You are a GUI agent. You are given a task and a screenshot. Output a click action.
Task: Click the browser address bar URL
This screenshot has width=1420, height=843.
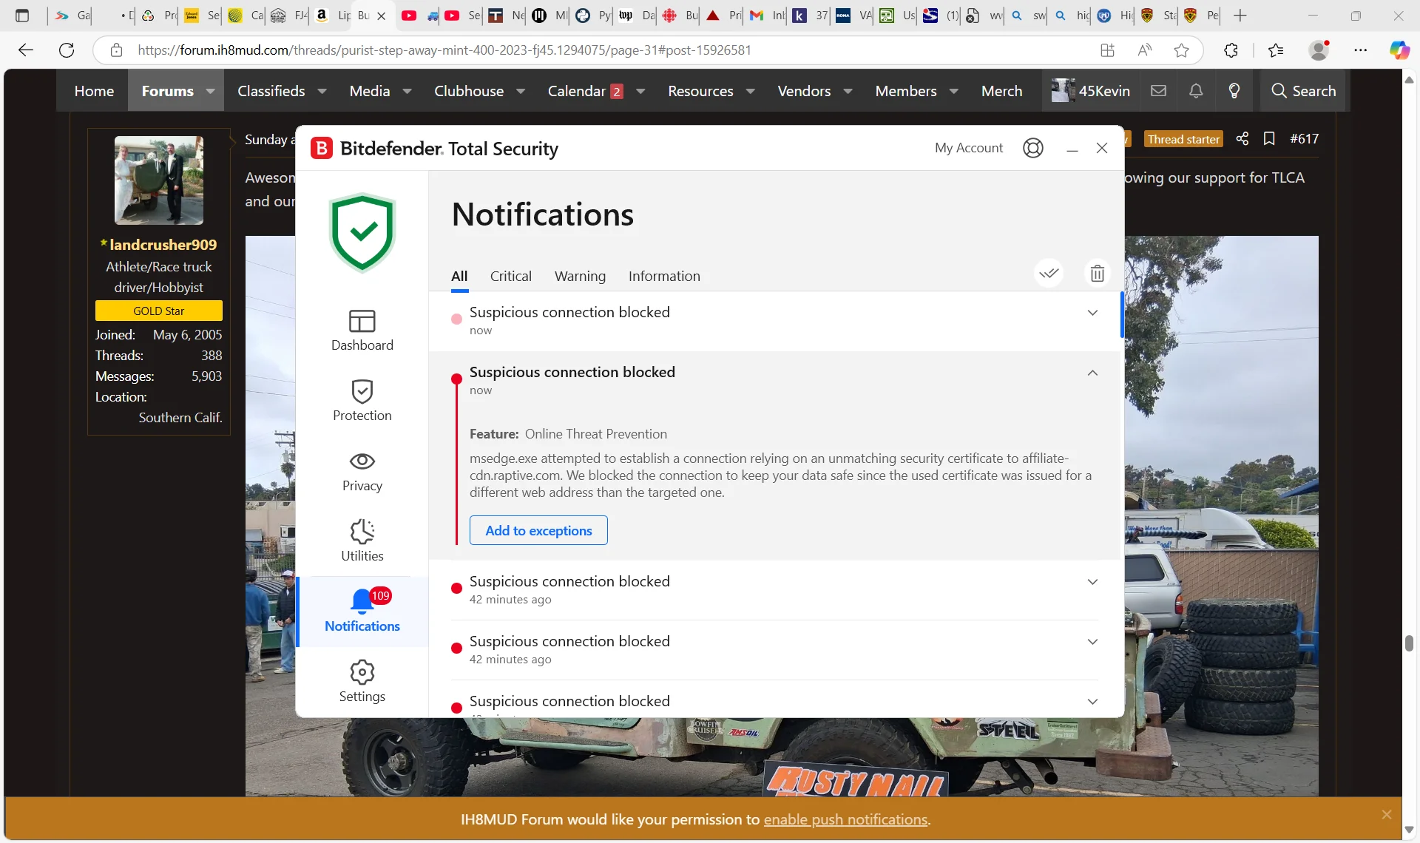click(x=444, y=50)
